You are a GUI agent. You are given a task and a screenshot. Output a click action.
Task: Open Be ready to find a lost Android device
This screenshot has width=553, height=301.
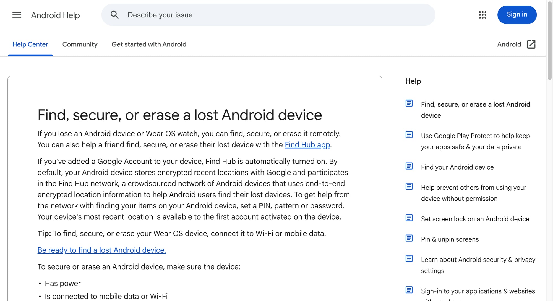(102, 250)
